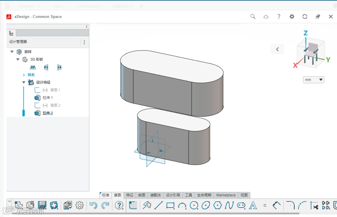
Task: Collapse the 设计特征 tree node
Action: [24, 82]
